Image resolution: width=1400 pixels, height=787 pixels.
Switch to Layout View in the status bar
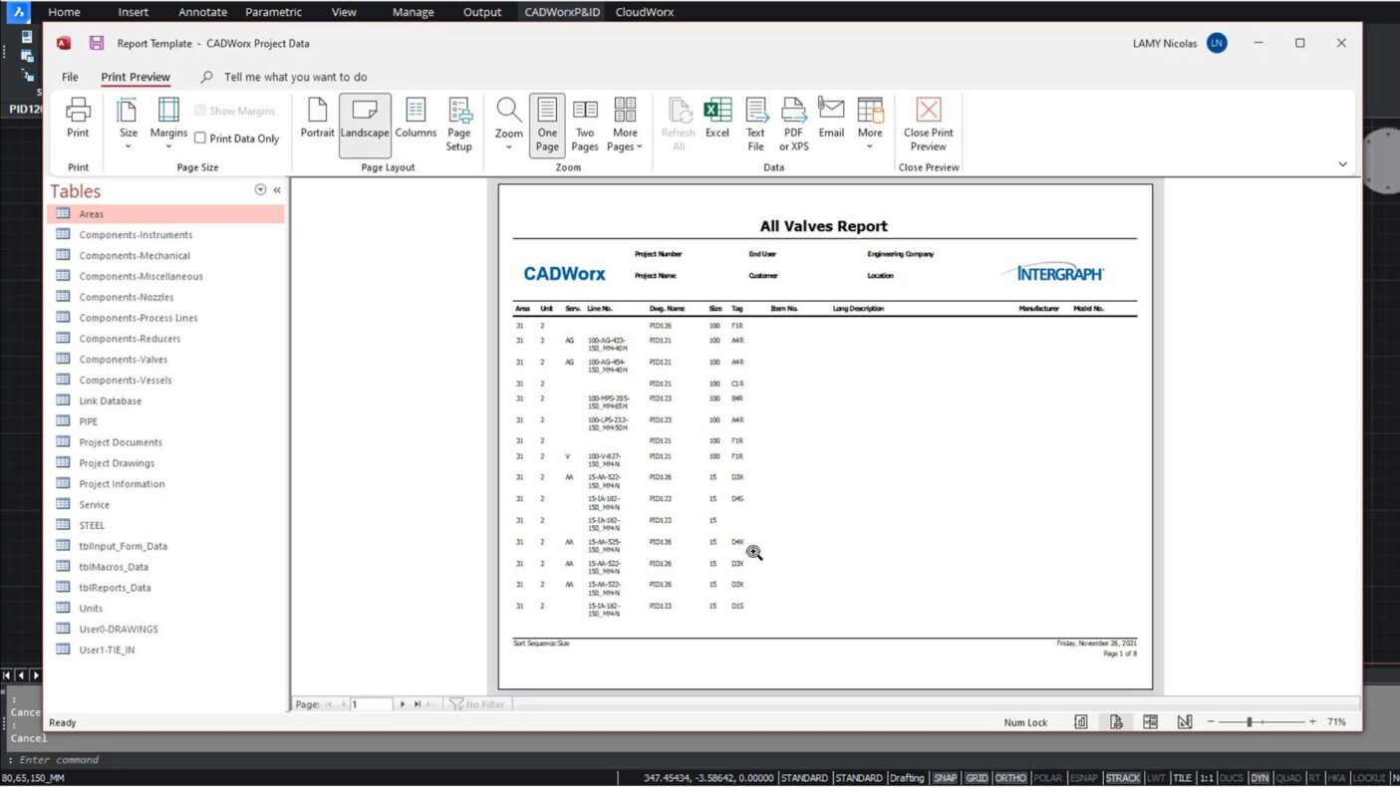coord(1150,722)
